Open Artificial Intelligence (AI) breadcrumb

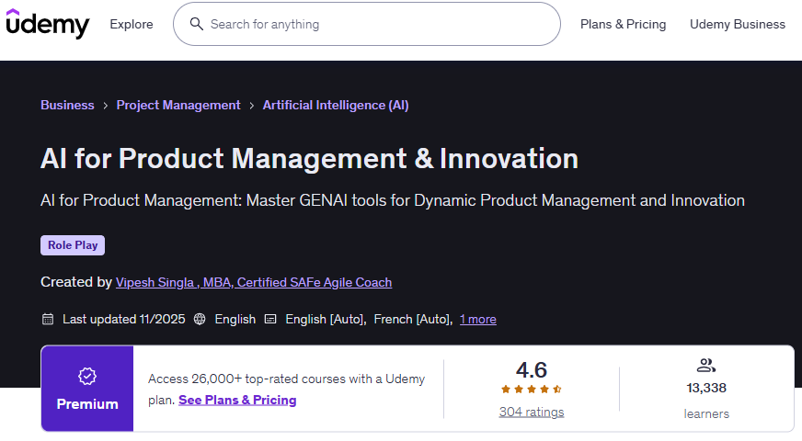pos(336,105)
